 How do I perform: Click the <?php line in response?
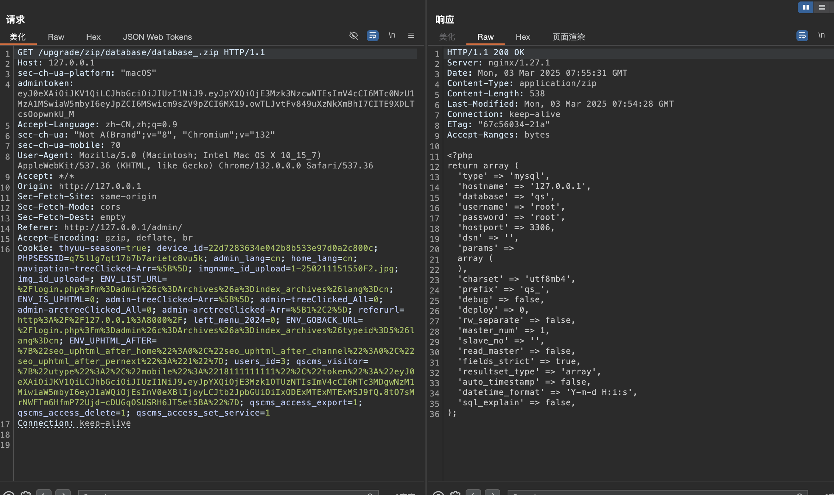coord(460,156)
